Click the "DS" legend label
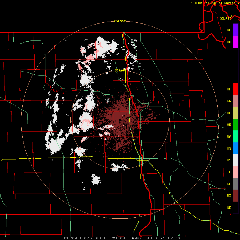 (229, 160)
